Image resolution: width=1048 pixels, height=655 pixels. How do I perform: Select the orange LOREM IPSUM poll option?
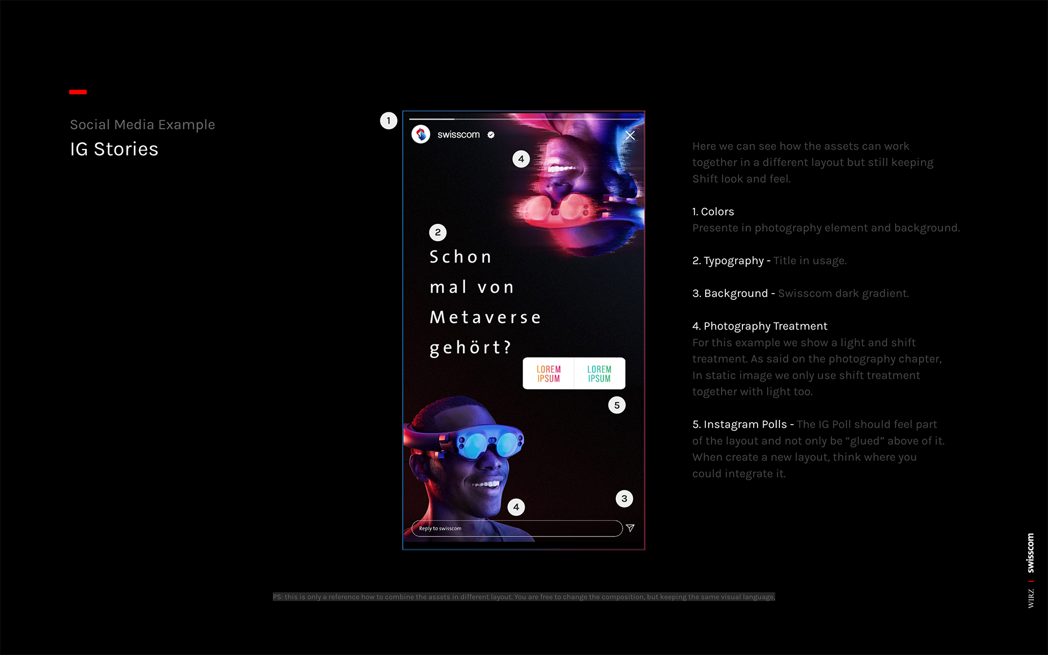[x=548, y=374]
